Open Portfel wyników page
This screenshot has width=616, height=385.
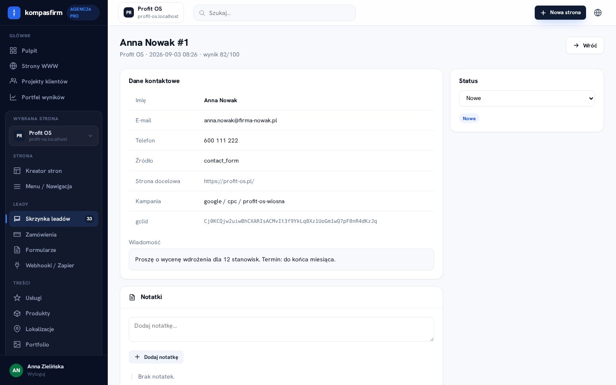point(54,97)
